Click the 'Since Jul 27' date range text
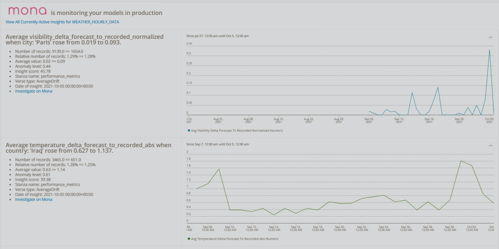Viewport: 499px width, 249px height. (x=218, y=36)
